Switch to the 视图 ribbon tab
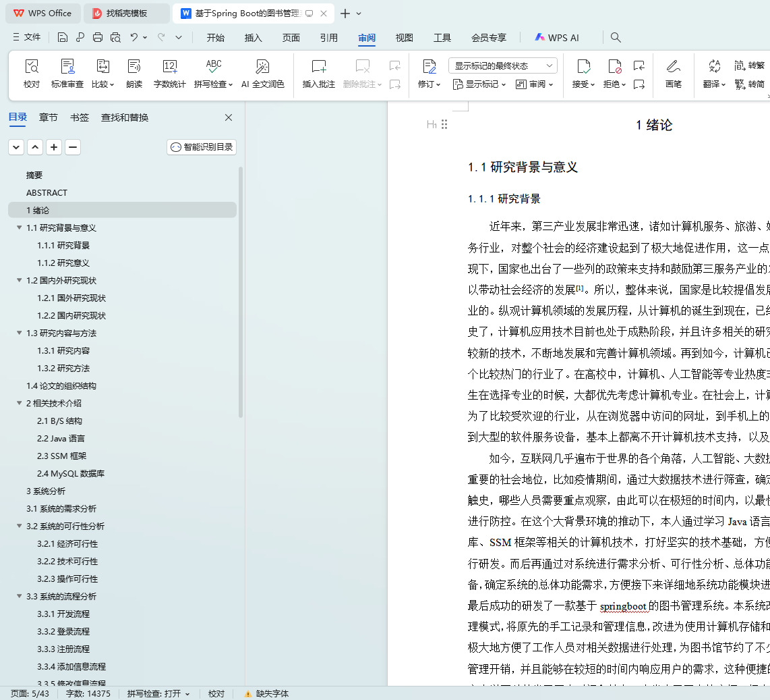This screenshot has width=770, height=700. point(404,37)
